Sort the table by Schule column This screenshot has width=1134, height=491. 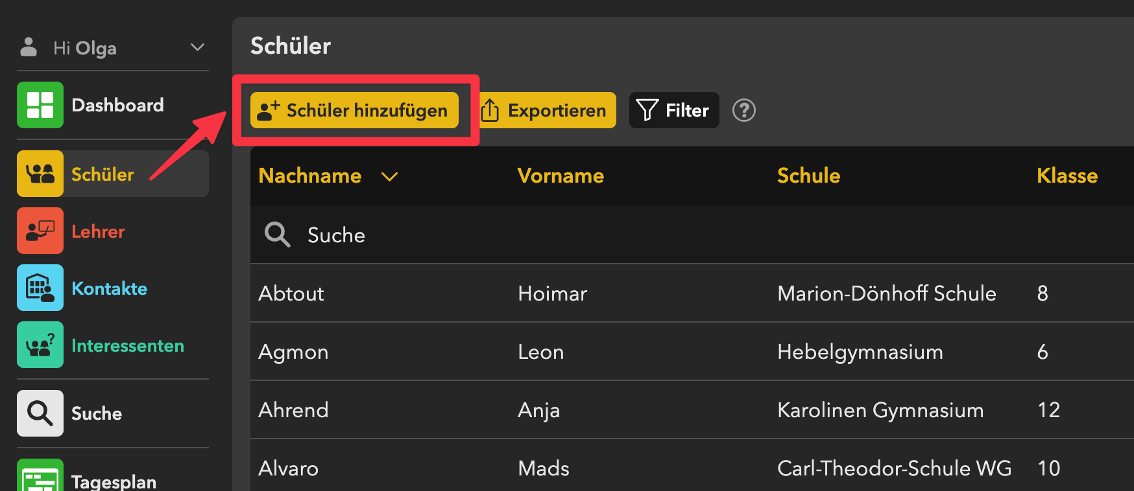click(808, 176)
